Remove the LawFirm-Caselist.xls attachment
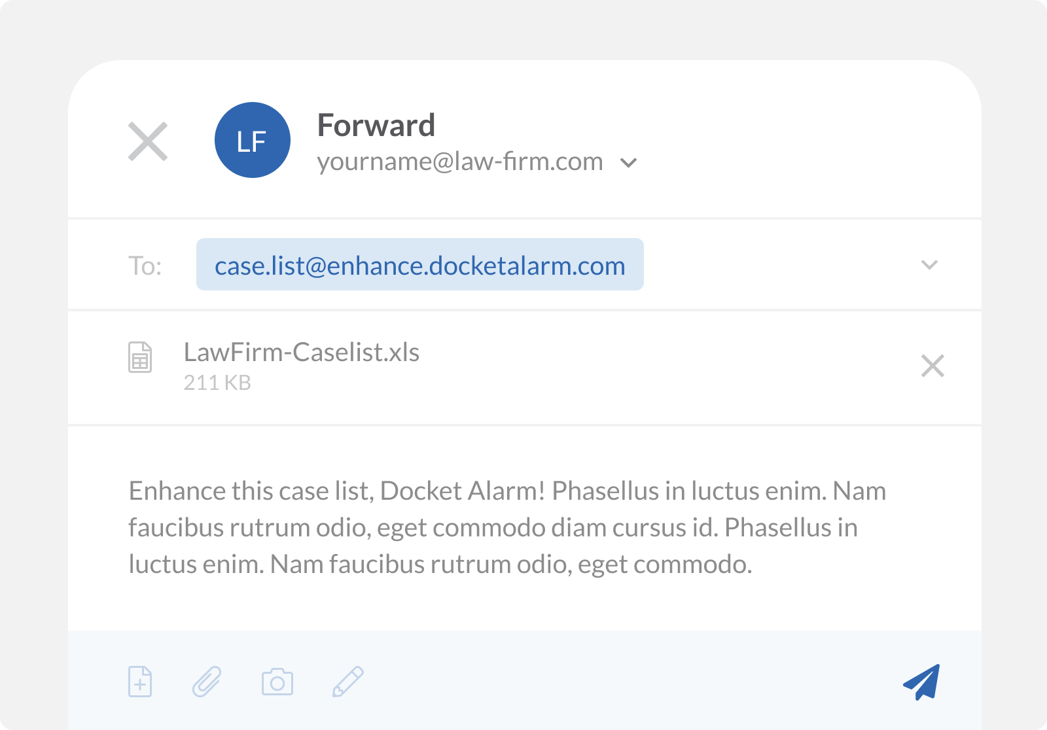This screenshot has width=1047, height=730. pos(932,366)
